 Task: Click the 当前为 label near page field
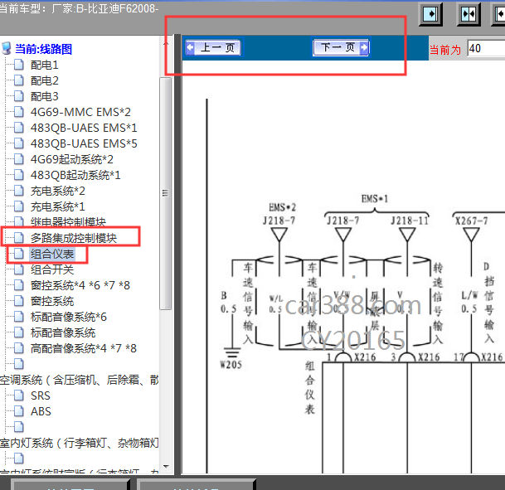coord(445,50)
